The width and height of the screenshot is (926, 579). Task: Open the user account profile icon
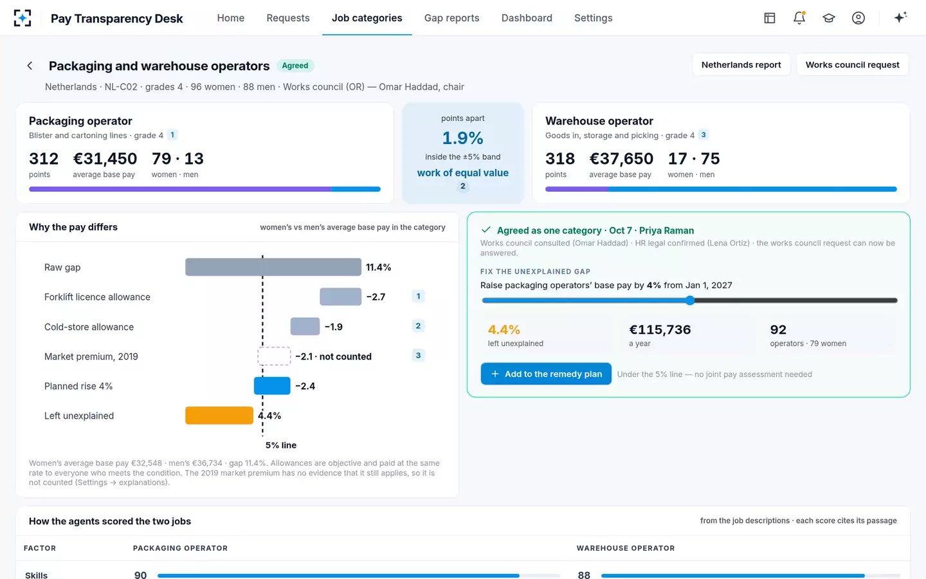[858, 18]
